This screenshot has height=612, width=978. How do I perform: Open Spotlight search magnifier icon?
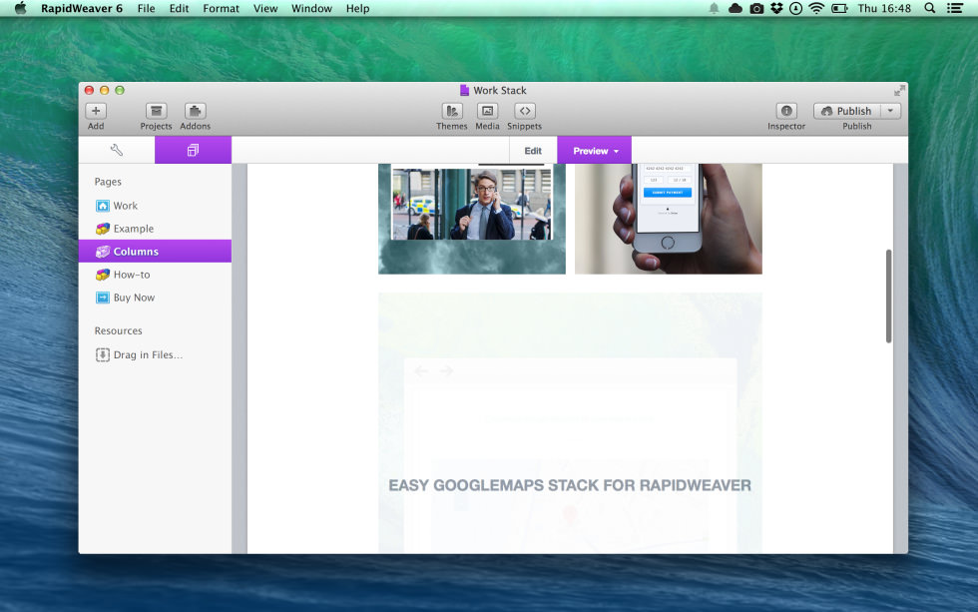[x=929, y=8]
